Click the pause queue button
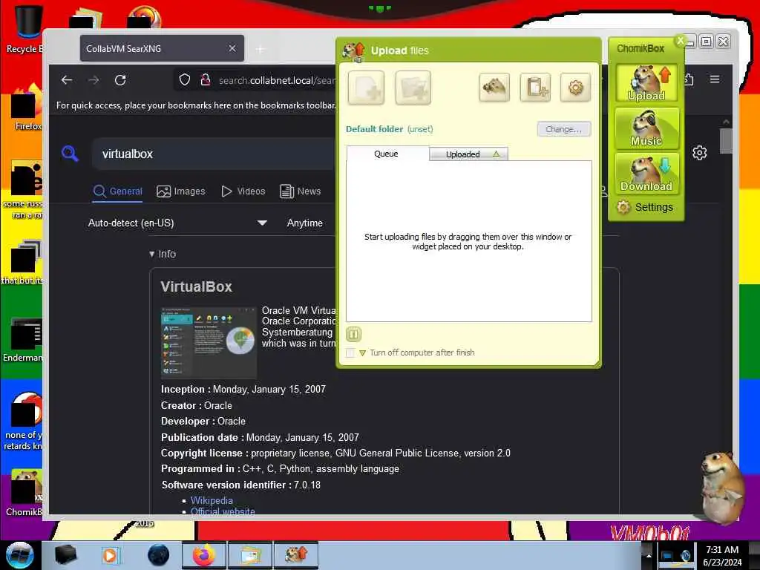Image resolution: width=760 pixels, height=570 pixels. point(353,334)
